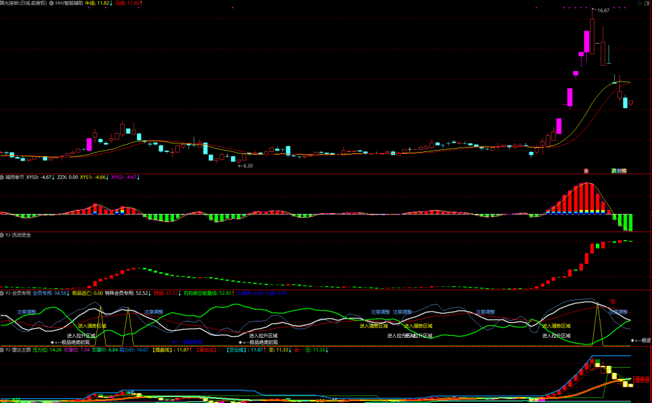Click the 跌财榜 signal marker under the chart

tap(619, 171)
